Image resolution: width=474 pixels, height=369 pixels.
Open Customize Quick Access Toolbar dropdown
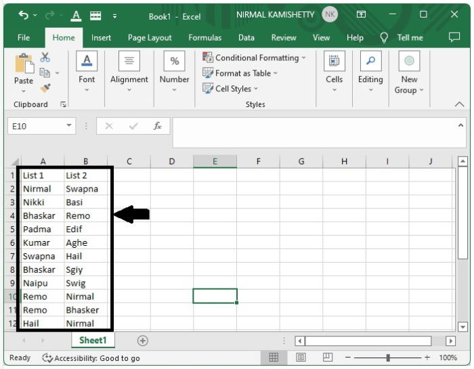[x=114, y=16]
